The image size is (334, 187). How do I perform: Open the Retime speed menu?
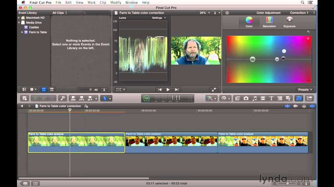coord(225,98)
